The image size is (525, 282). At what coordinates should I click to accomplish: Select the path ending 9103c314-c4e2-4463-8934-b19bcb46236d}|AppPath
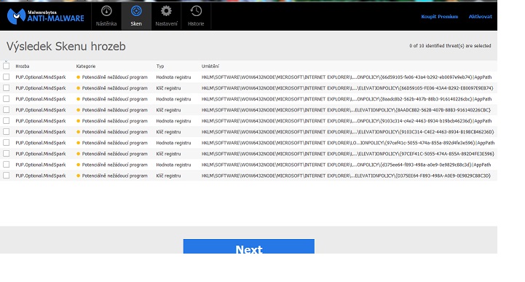point(347,121)
